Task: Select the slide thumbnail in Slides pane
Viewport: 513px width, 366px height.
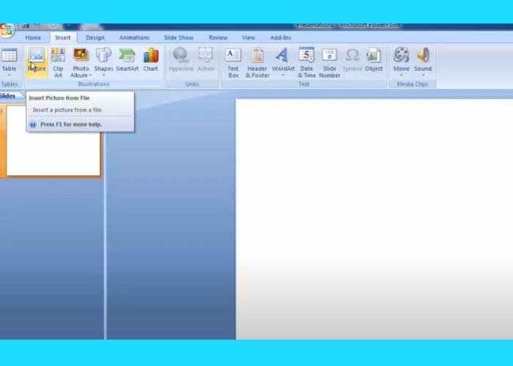Action: pos(53,139)
